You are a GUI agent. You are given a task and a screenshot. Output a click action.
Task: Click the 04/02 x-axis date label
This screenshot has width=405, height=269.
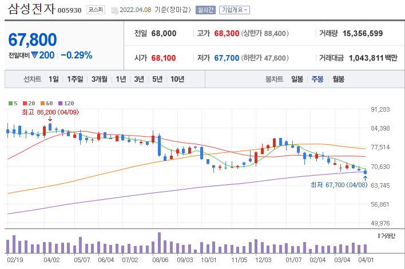tap(51, 260)
